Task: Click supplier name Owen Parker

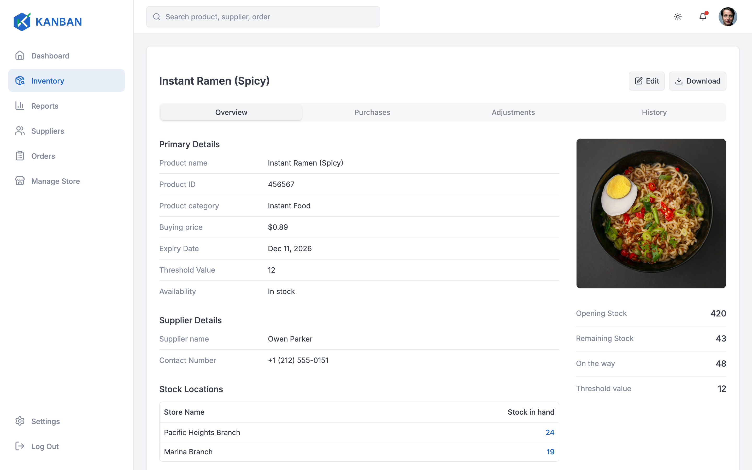Action: pos(290,339)
